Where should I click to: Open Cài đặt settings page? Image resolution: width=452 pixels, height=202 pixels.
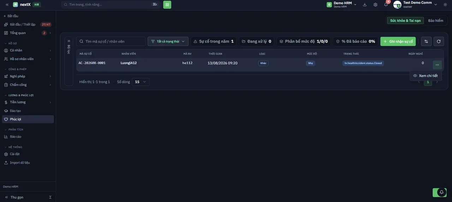tap(28, 154)
